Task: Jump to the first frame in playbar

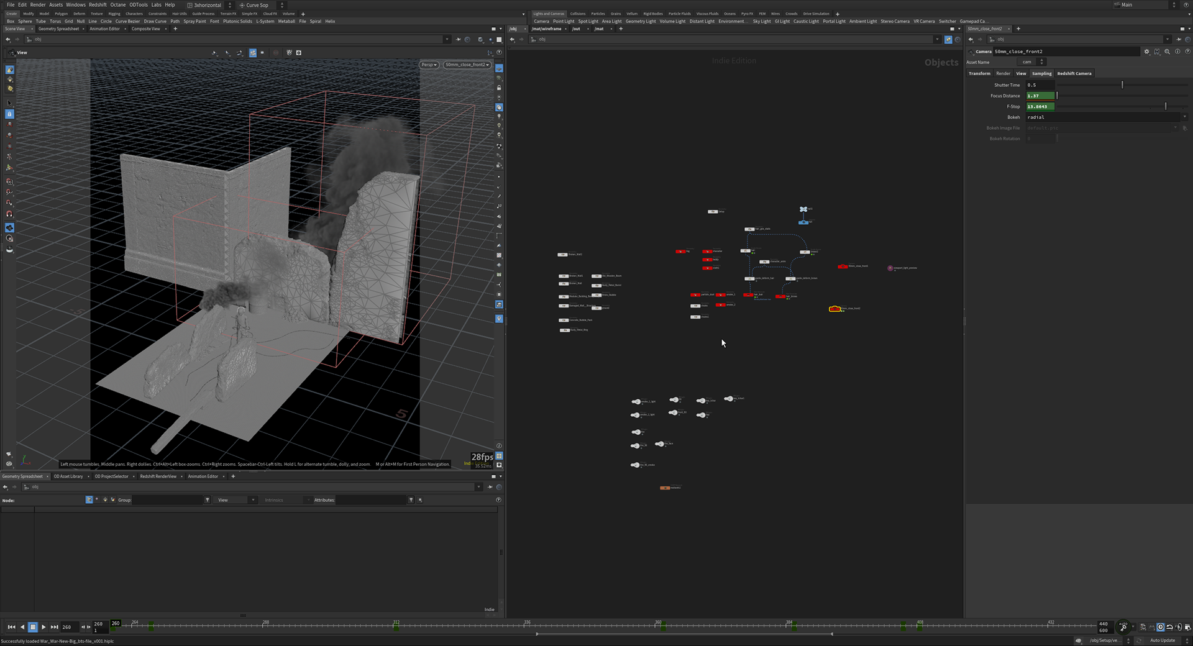Action: pyautogui.click(x=11, y=627)
